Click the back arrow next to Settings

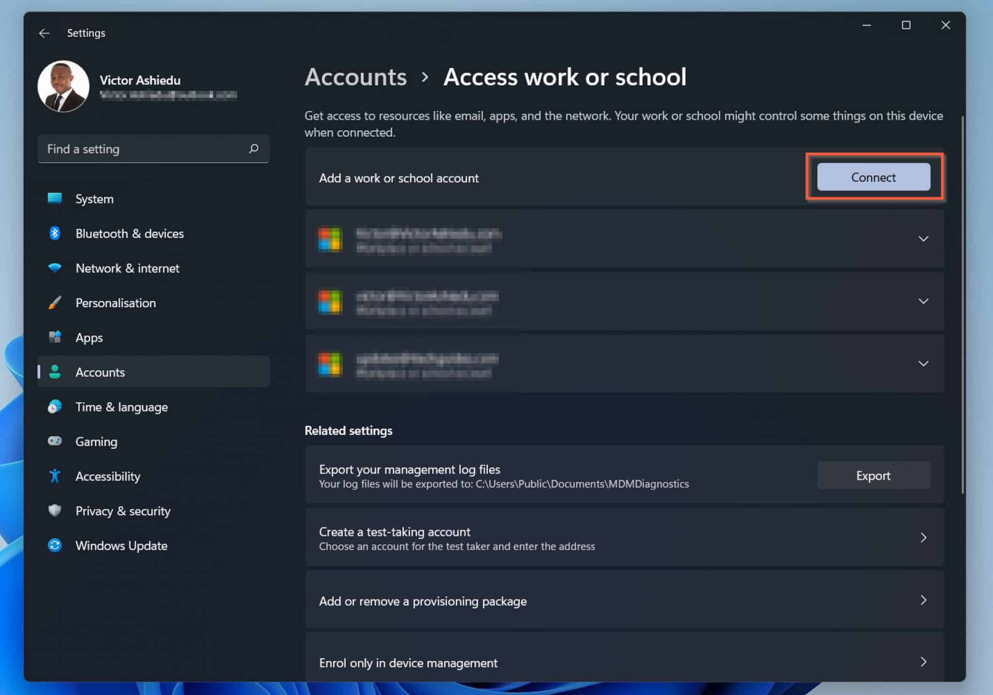[x=45, y=33]
